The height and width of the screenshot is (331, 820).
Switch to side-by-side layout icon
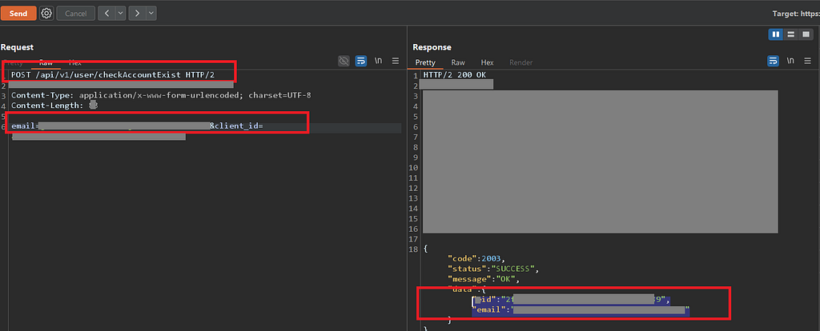775,34
